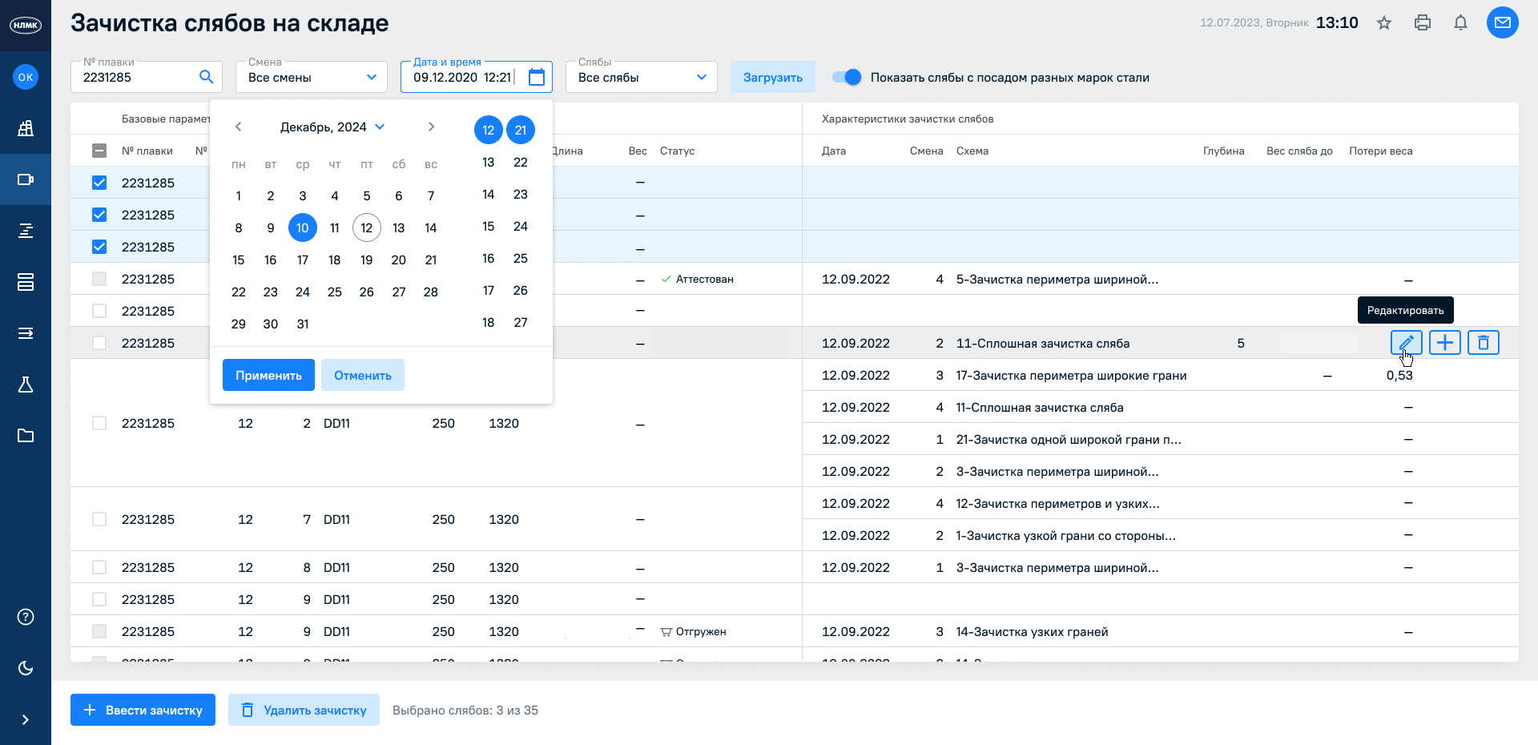Click the calendar icon in date field
This screenshot has width=1538, height=745.
coord(537,77)
